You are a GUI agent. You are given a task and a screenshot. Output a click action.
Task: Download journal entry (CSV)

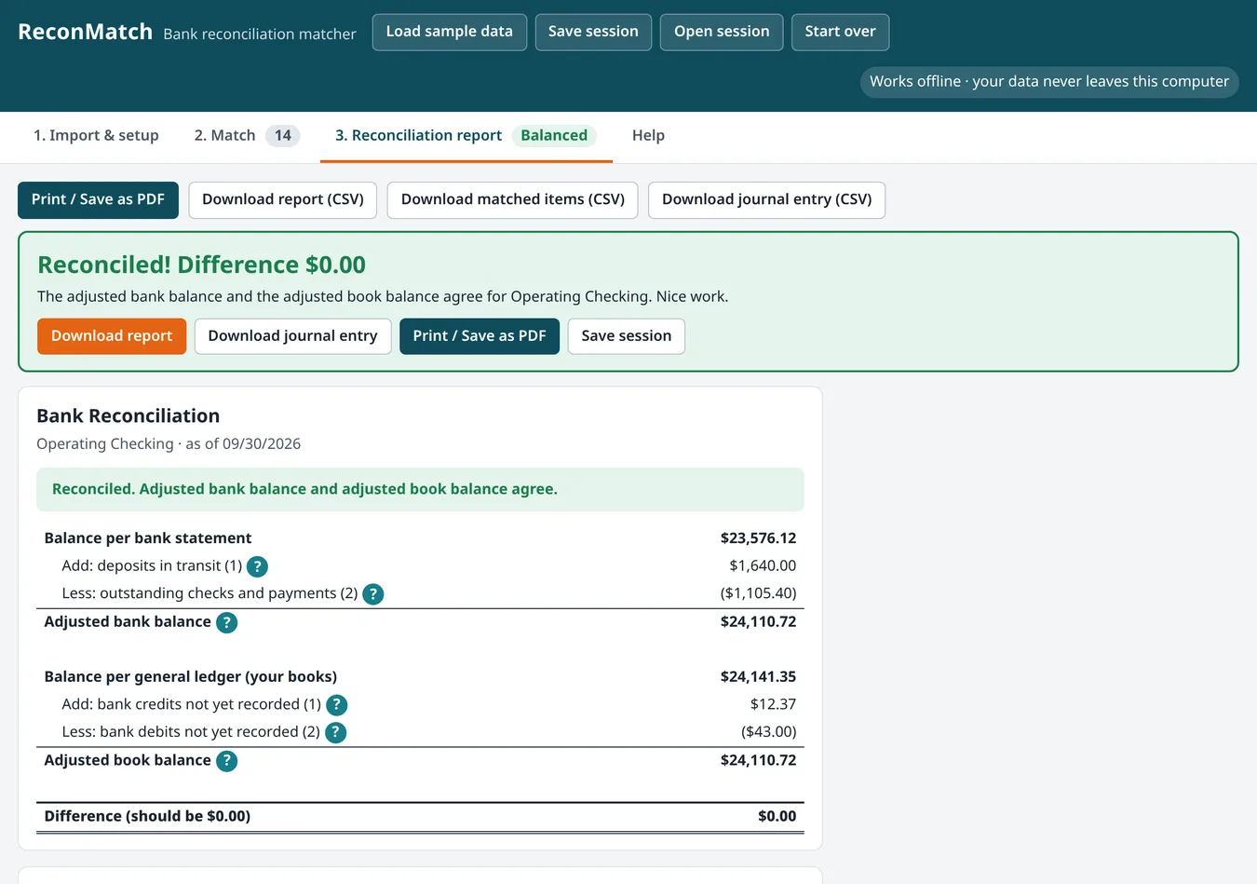(767, 200)
